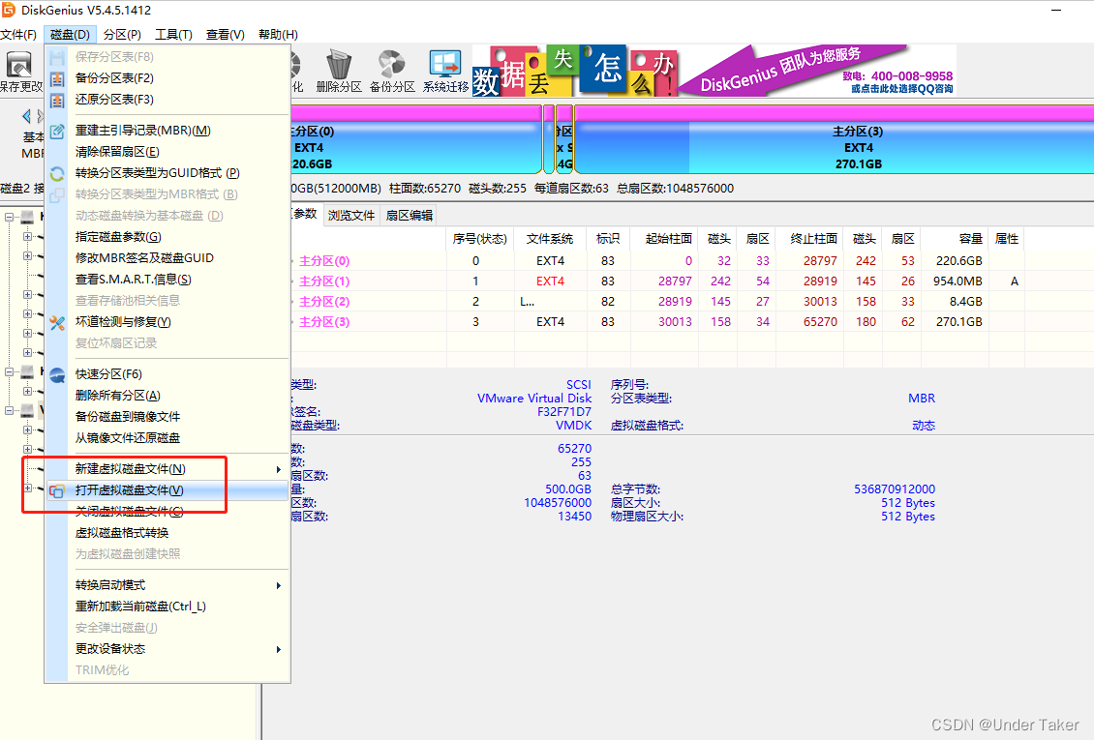Viewport: 1094px width, 740px height.
Task: Click the 标识 column header
Action: coord(608,239)
